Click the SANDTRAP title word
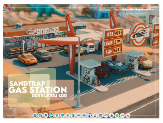Image resolution: width=163 pixels, height=123 pixels. click(x=27, y=83)
